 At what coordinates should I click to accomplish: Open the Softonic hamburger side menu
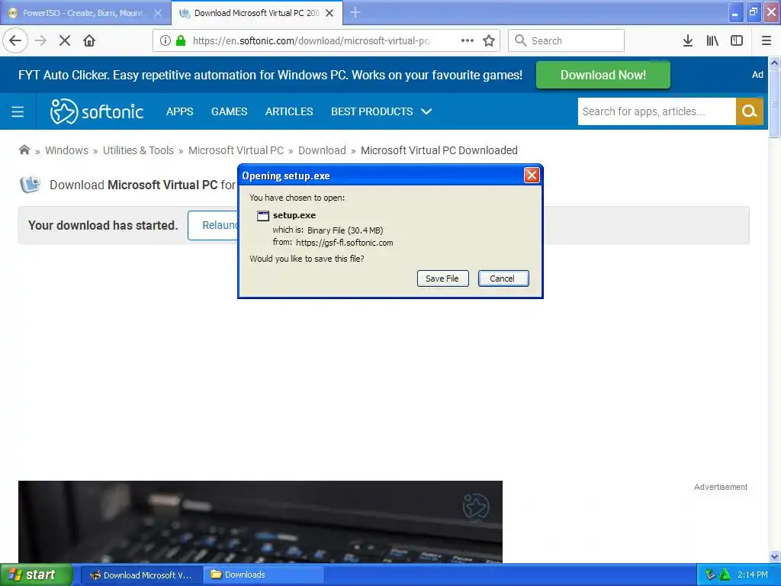(x=18, y=111)
